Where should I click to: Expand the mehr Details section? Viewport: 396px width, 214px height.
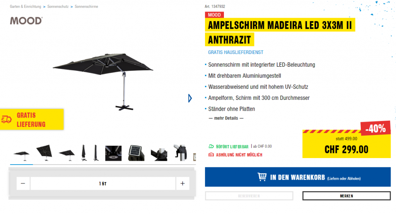click(226, 118)
